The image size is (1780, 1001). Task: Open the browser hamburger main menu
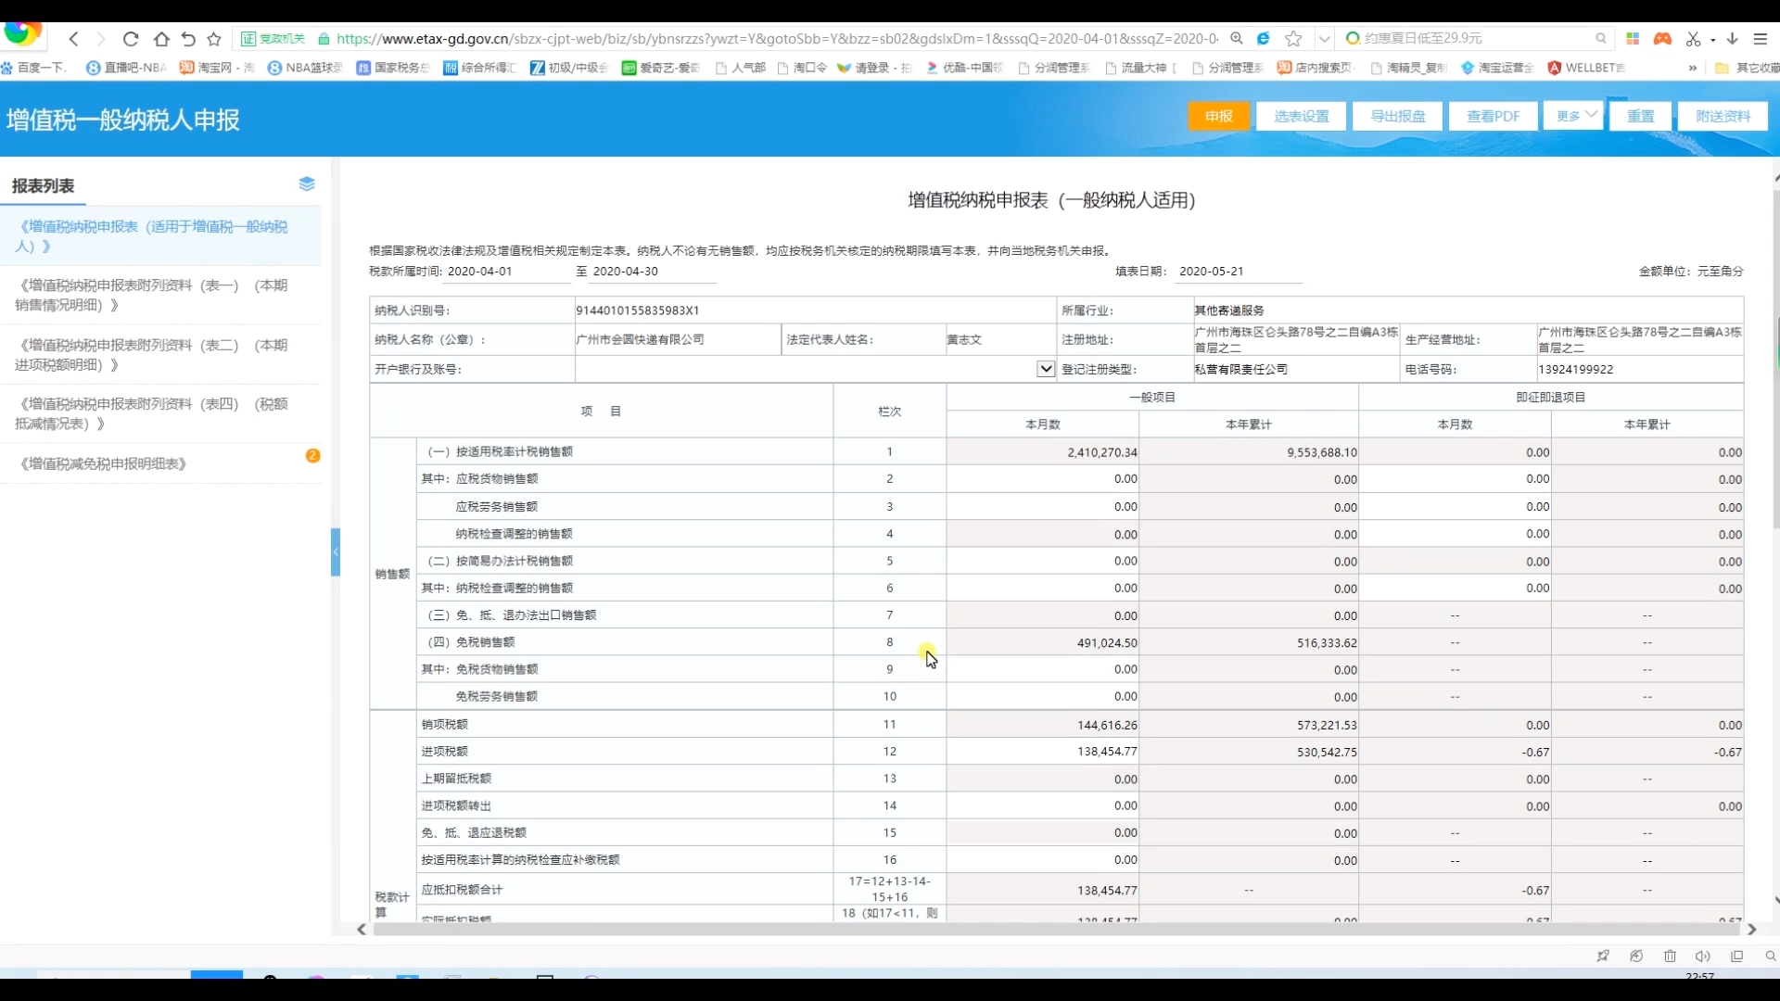tap(1760, 39)
